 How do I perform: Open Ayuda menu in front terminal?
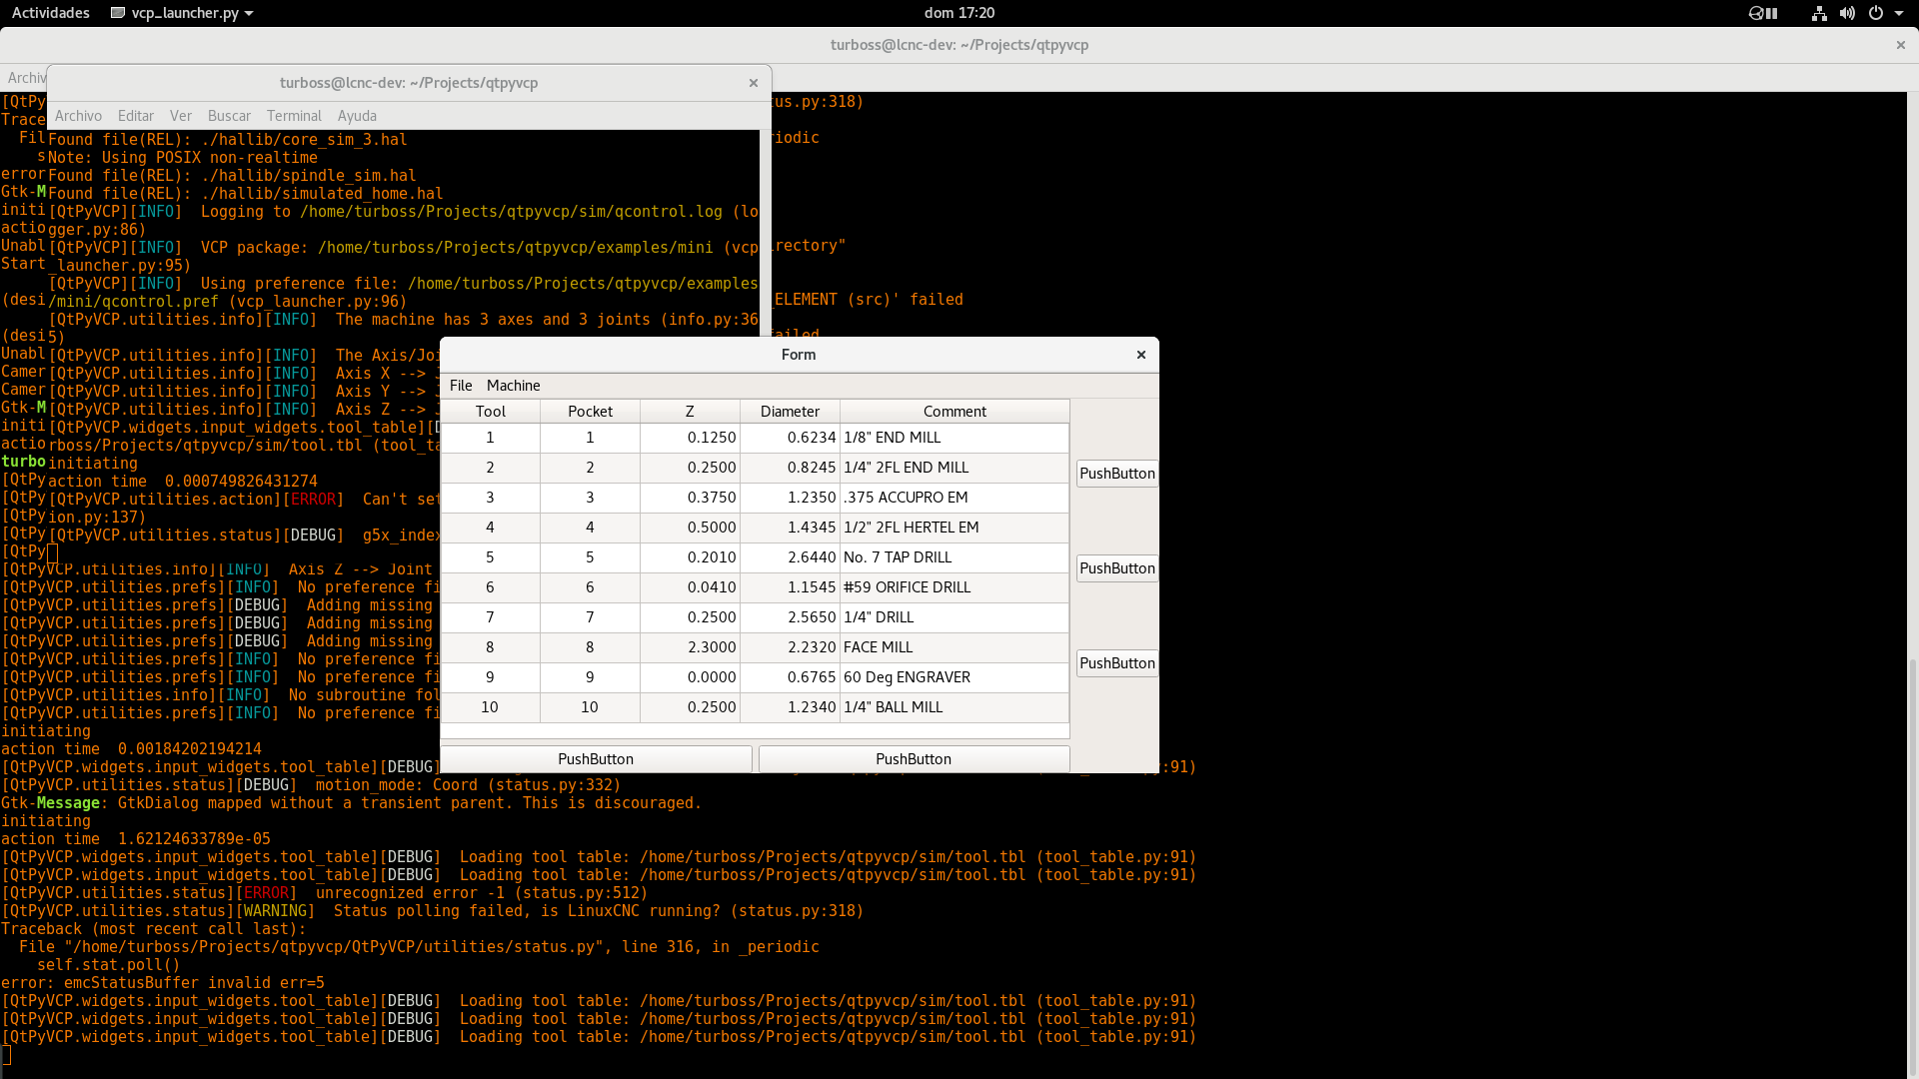(x=357, y=116)
